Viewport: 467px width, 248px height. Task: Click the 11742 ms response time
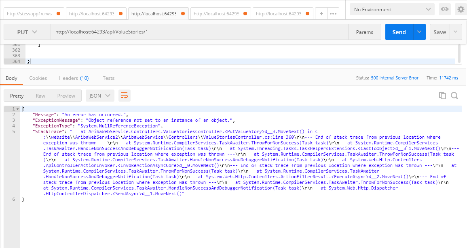(x=448, y=78)
